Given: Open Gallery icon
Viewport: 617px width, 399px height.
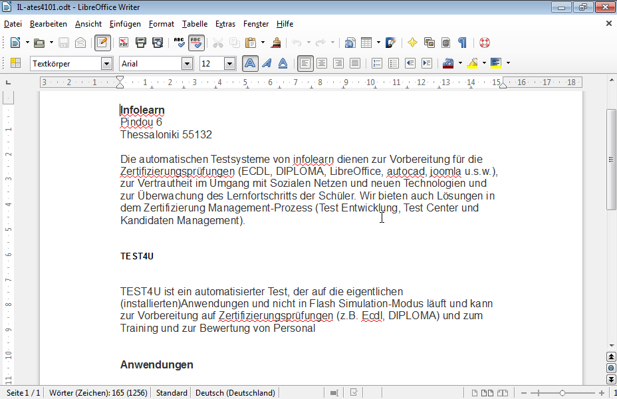Looking at the screenshot, I should pos(430,43).
